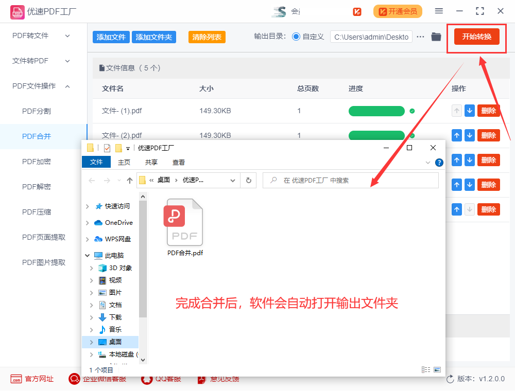Image resolution: width=515 pixels, height=391 pixels.
Task: Click 开通会员 button
Action: pos(398,11)
